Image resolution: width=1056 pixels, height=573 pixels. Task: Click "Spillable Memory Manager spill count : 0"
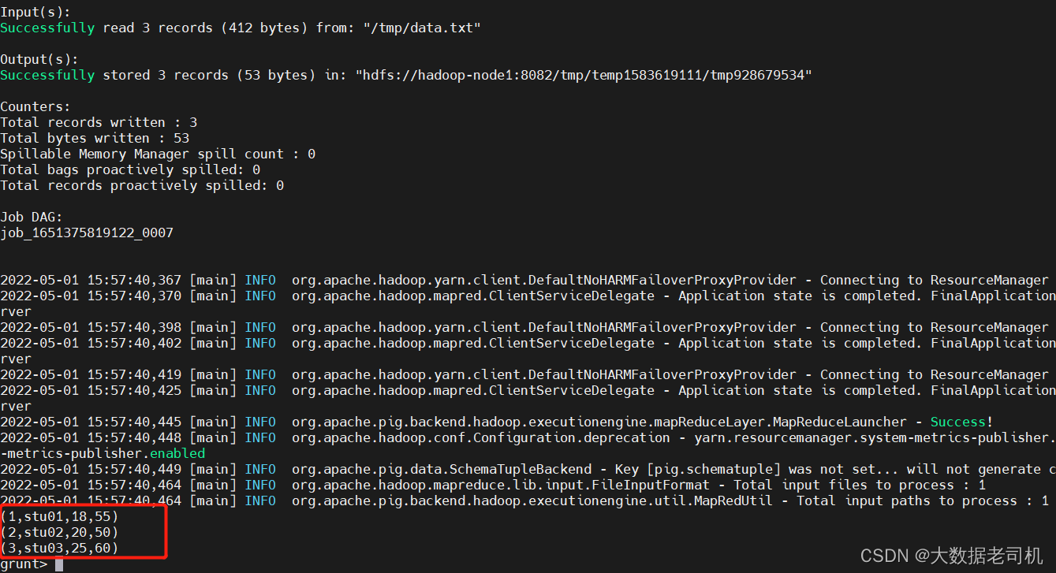tap(158, 154)
